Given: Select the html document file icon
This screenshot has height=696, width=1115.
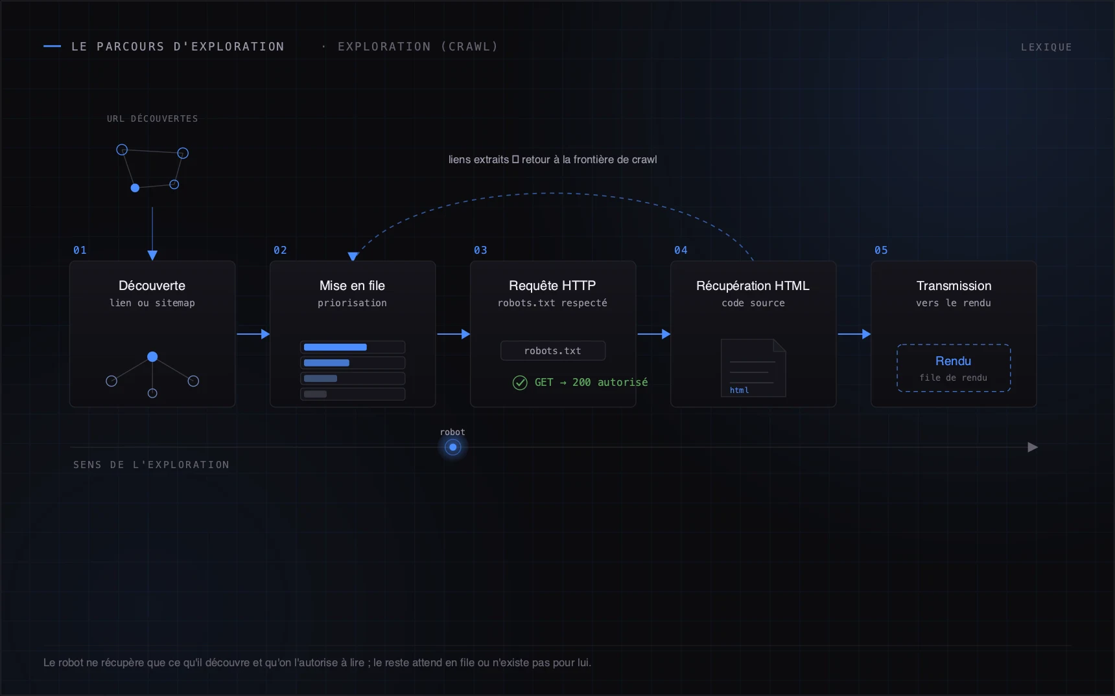Looking at the screenshot, I should [x=753, y=368].
